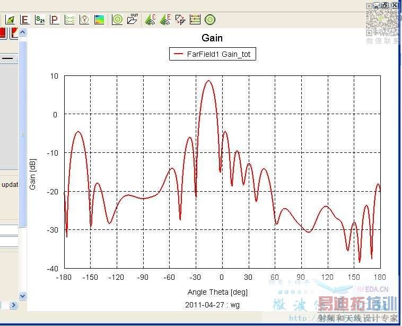The width and height of the screenshot is (402, 326).
Task: Click the 2011-04-27 : wg footer text
Action: pyautogui.click(x=212, y=305)
